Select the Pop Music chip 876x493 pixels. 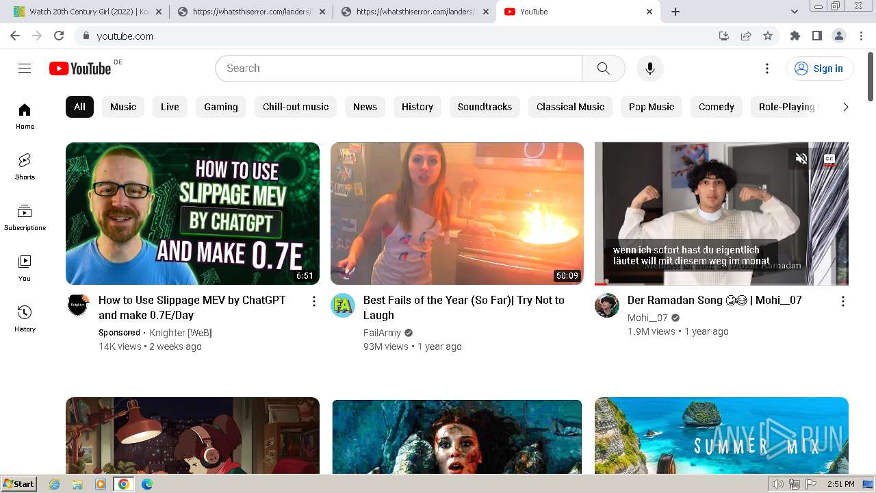652,107
